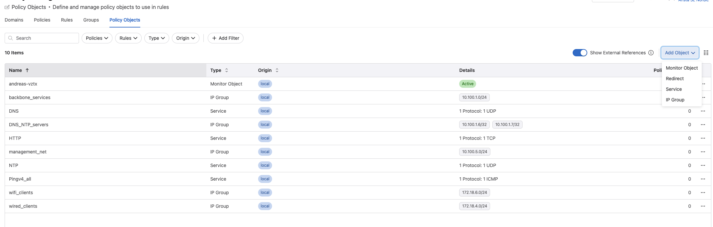Image resolution: width=713 pixels, height=227 pixels.
Task: Click the 10.100.1.7/32 address chip
Action: pos(507,125)
